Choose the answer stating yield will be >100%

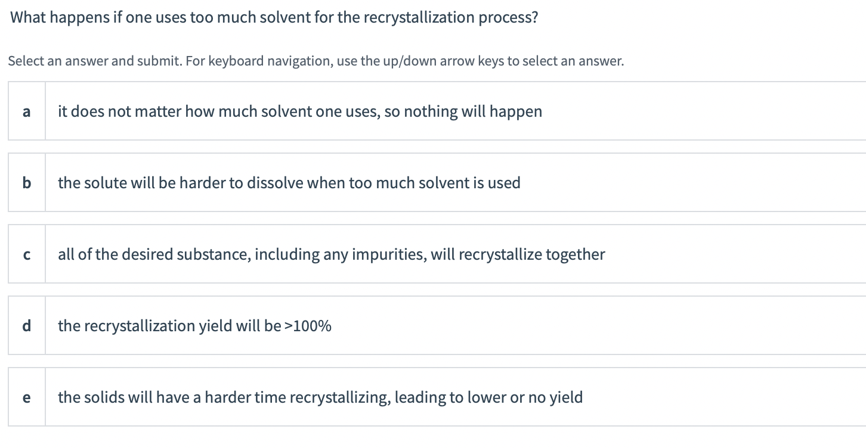pos(195,325)
